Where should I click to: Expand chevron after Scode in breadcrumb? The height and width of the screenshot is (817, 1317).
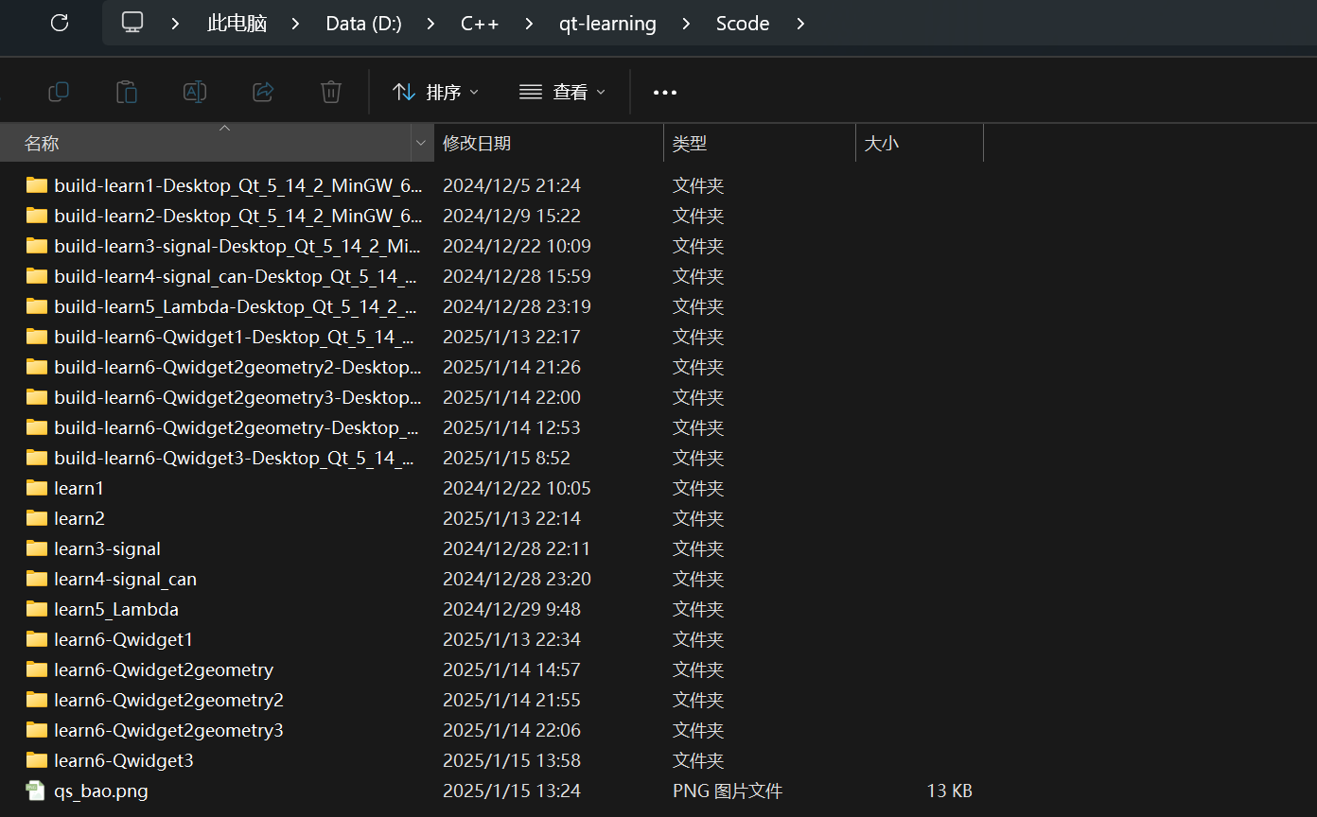[x=800, y=24]
